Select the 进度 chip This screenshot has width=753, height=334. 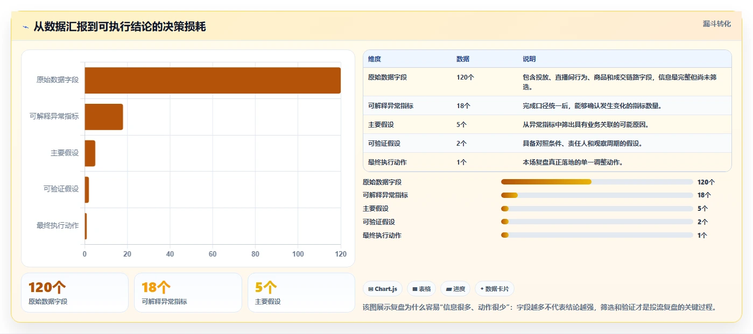point(455,289)
